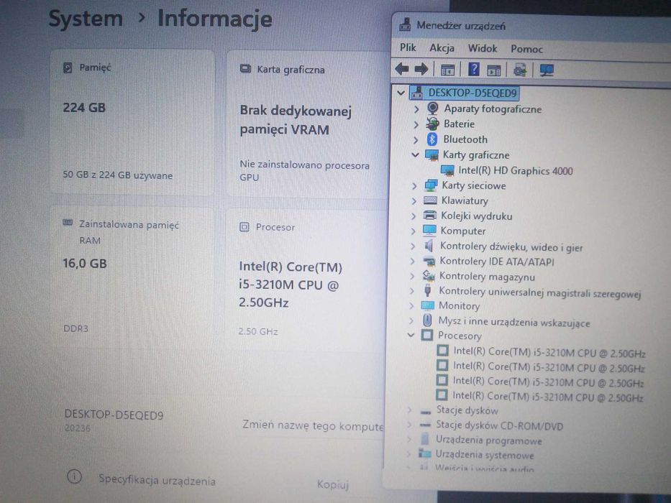Collapse the Karty graficzne category

[415, 154]
